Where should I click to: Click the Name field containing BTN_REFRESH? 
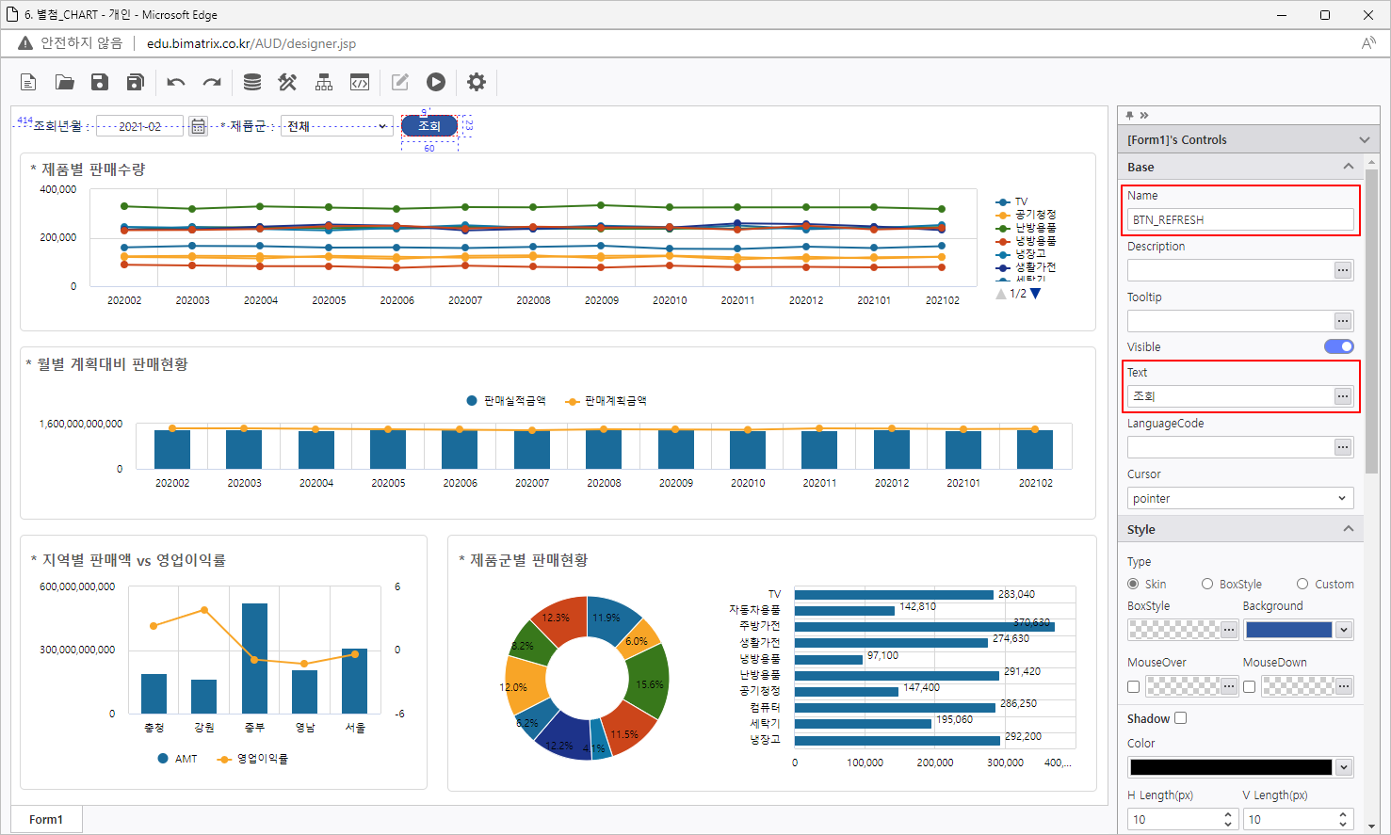pos(1239,219)
